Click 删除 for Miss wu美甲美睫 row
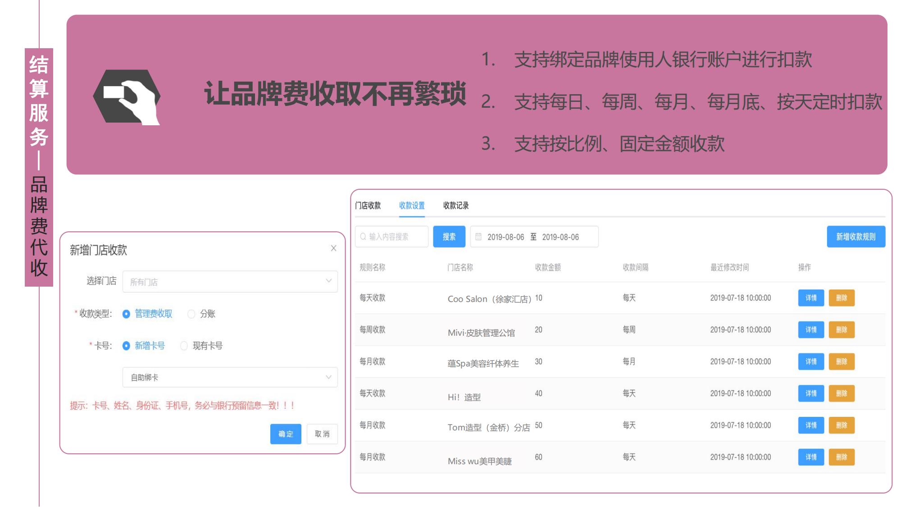Viewport: 901px width, 507px height. pos(842,457)
